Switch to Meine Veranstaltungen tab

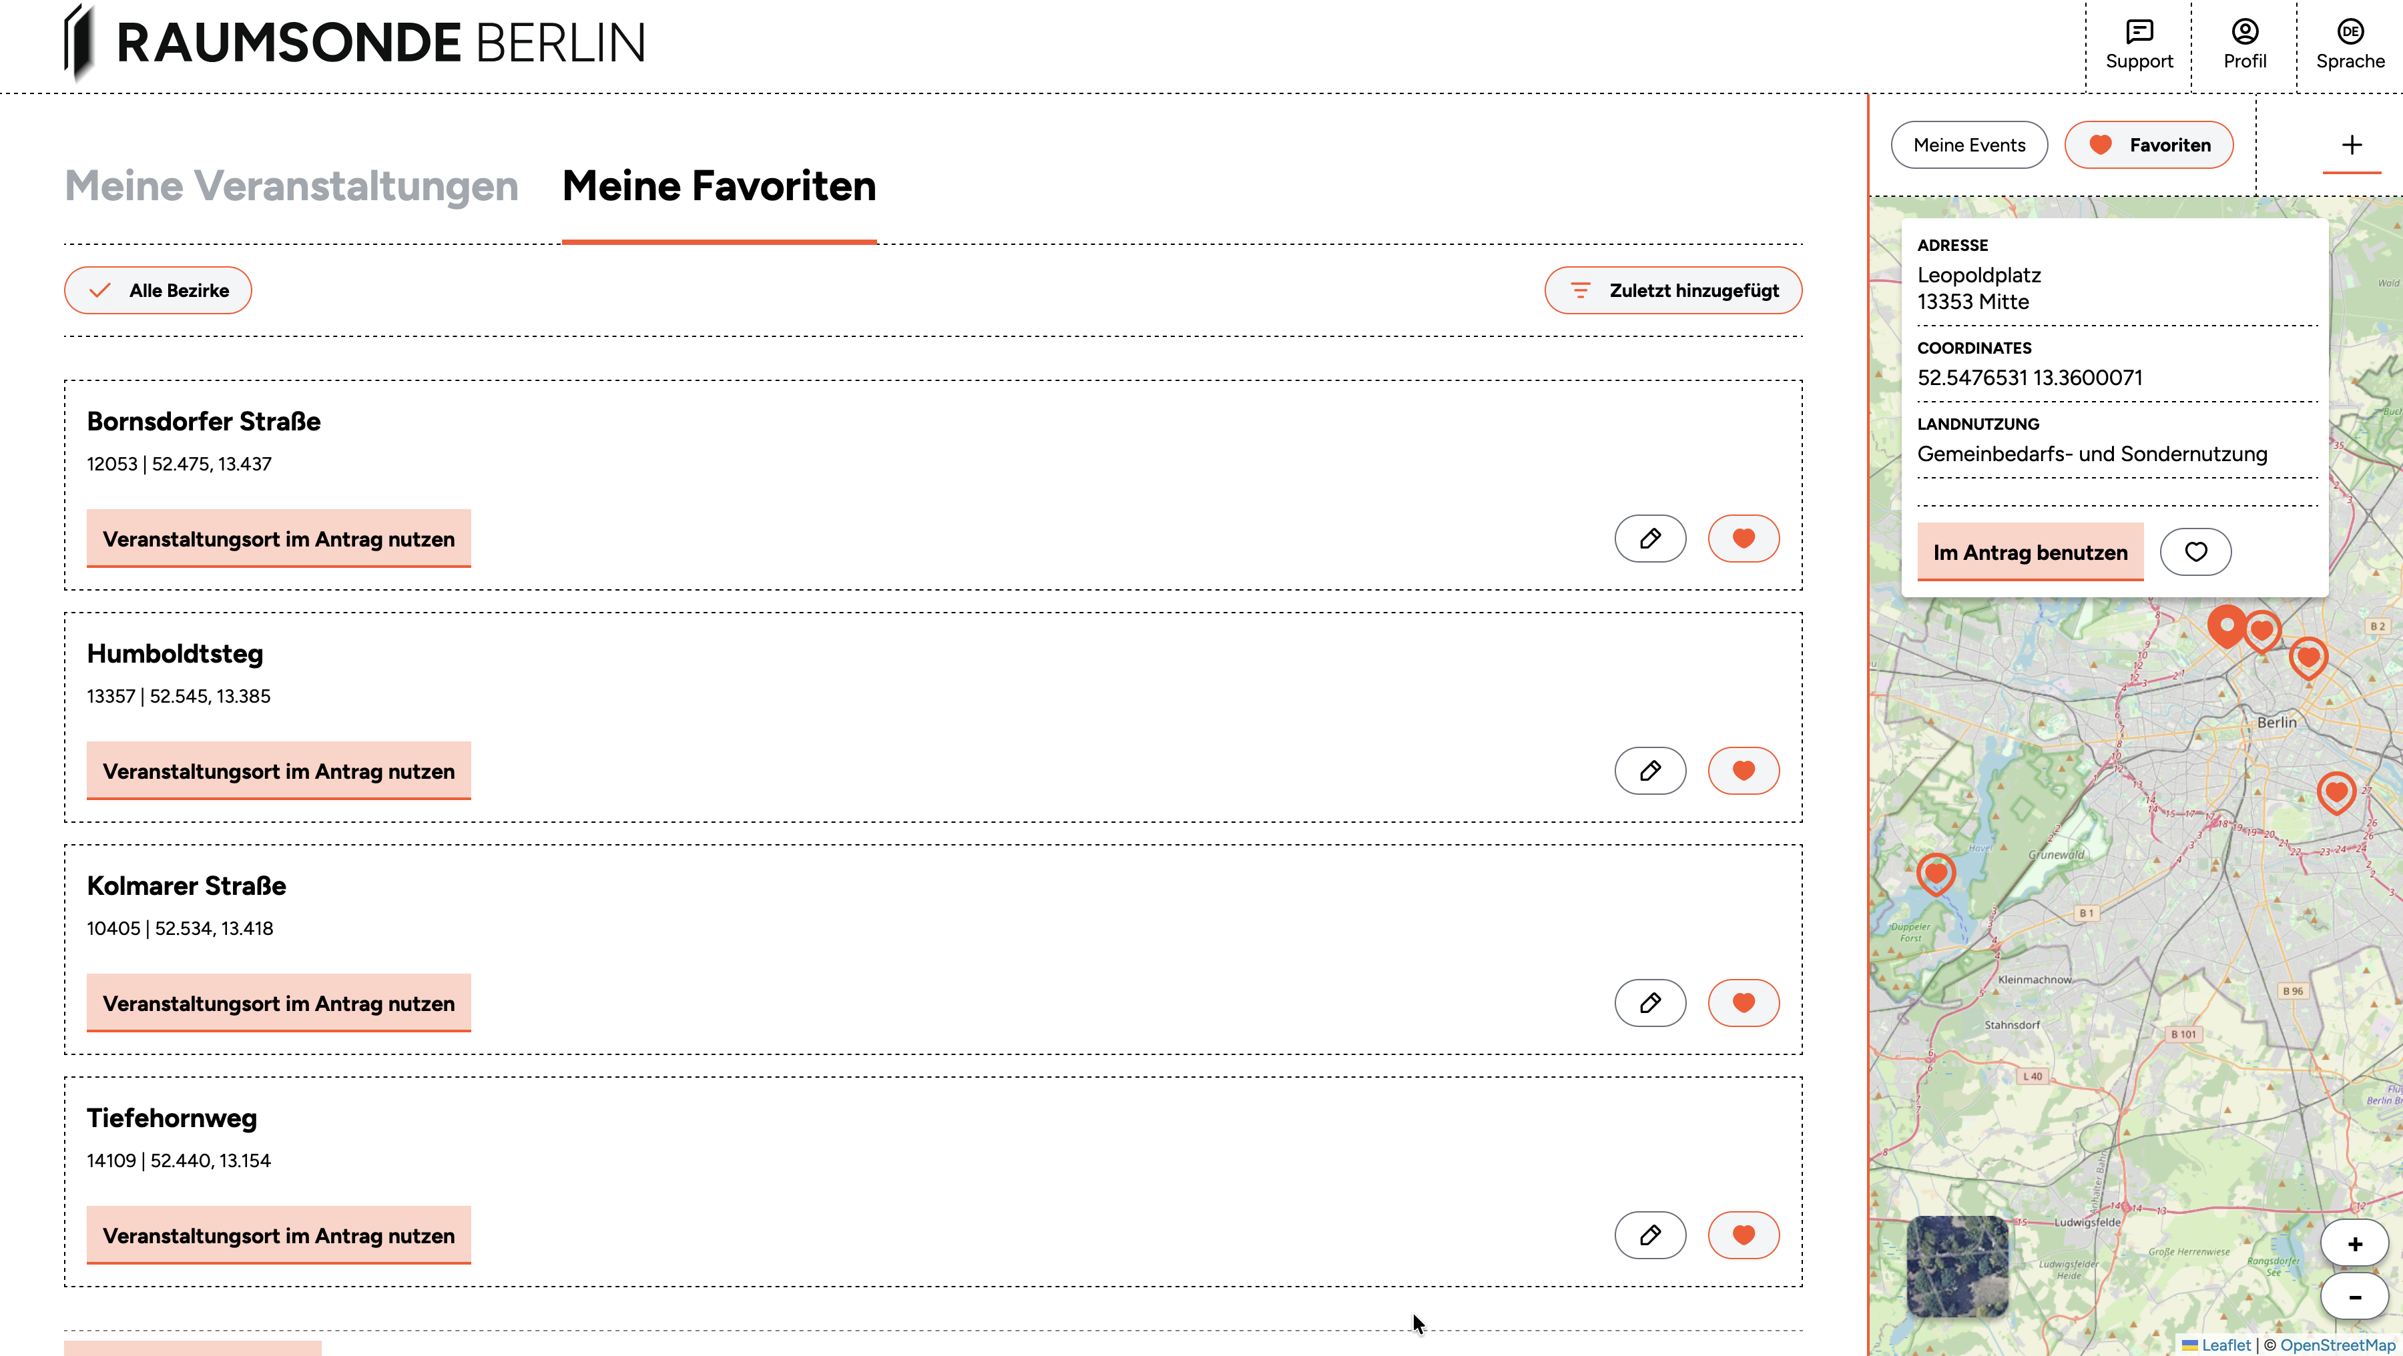[x=291, y=186]
